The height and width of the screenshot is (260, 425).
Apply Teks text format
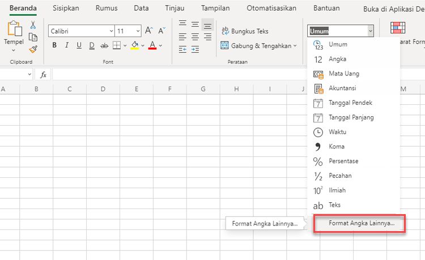[354, 205]
